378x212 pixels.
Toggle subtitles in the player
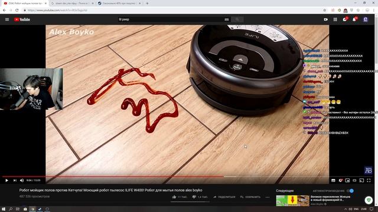pos(333,180)
